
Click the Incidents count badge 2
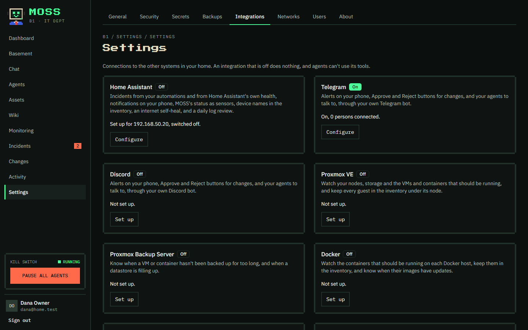(x=78, y=146)
